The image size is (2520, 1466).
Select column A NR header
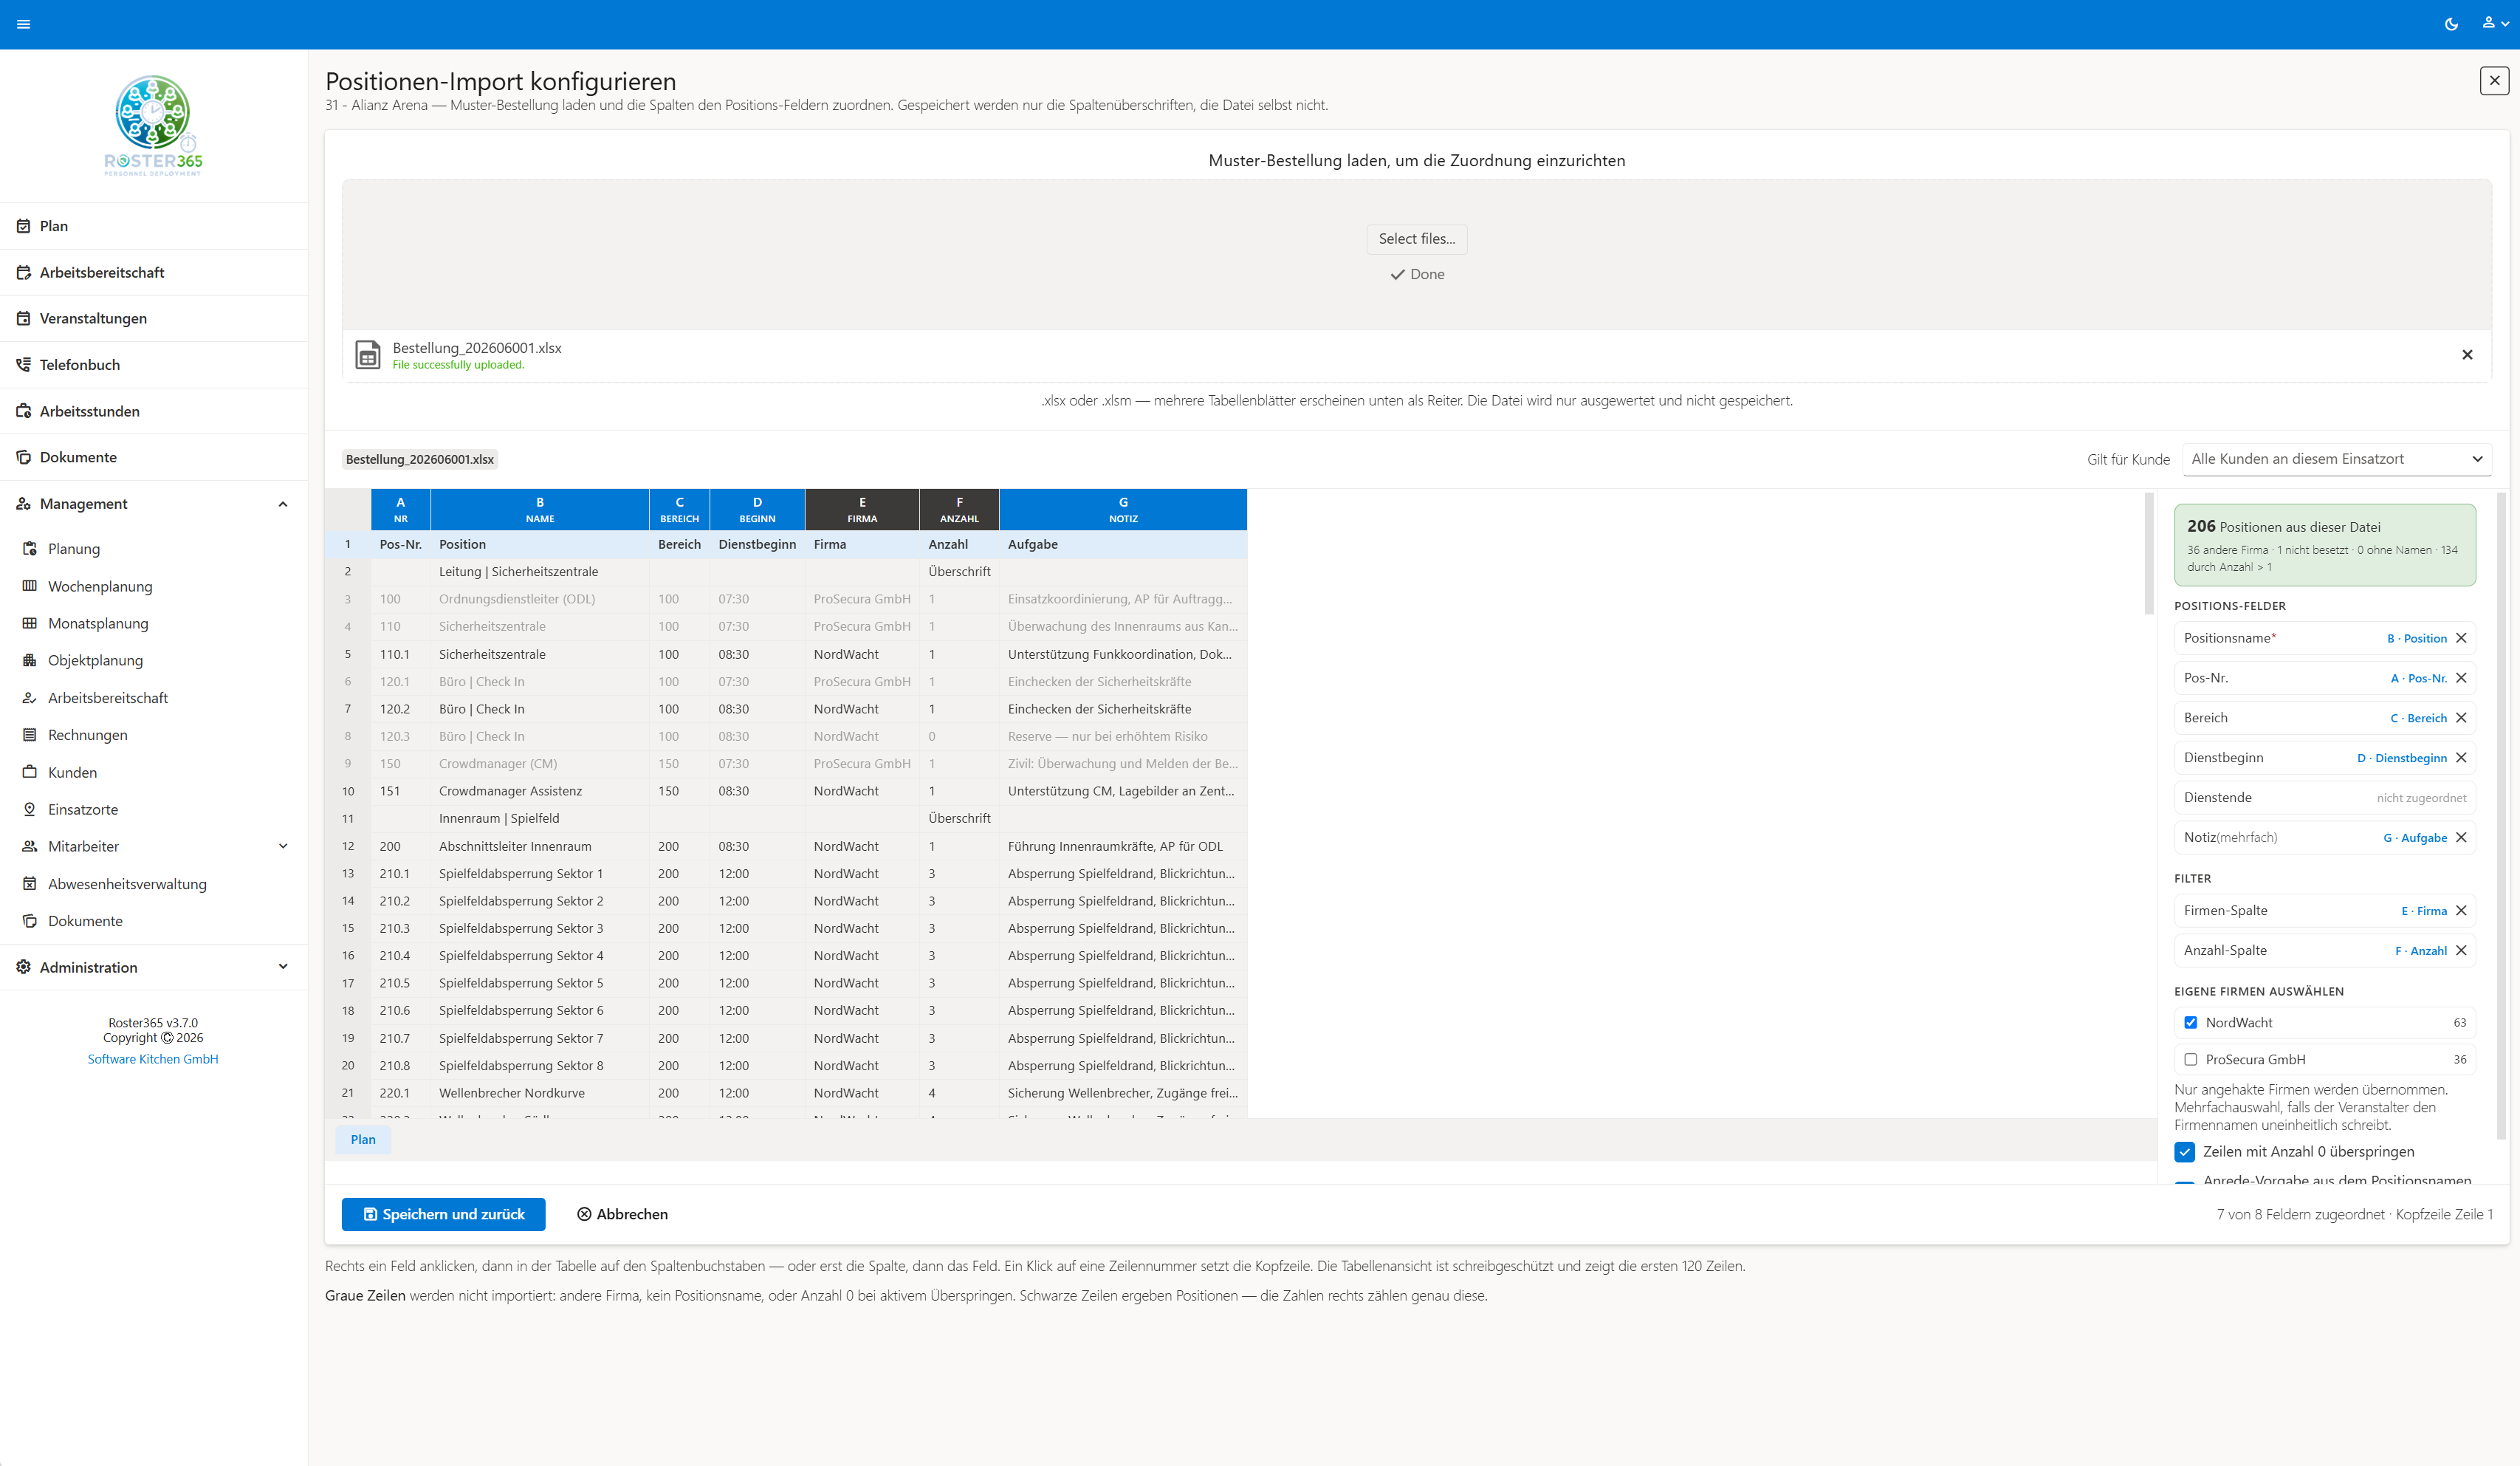(x=400, y=509)
